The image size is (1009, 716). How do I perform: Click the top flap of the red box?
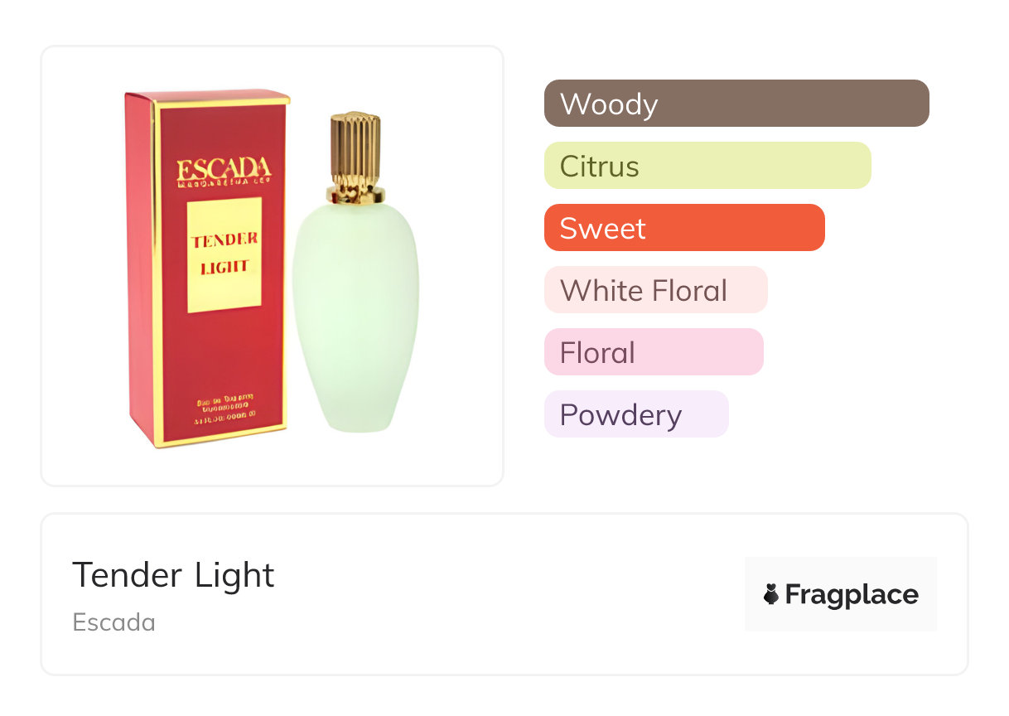(x=207, y=98)
